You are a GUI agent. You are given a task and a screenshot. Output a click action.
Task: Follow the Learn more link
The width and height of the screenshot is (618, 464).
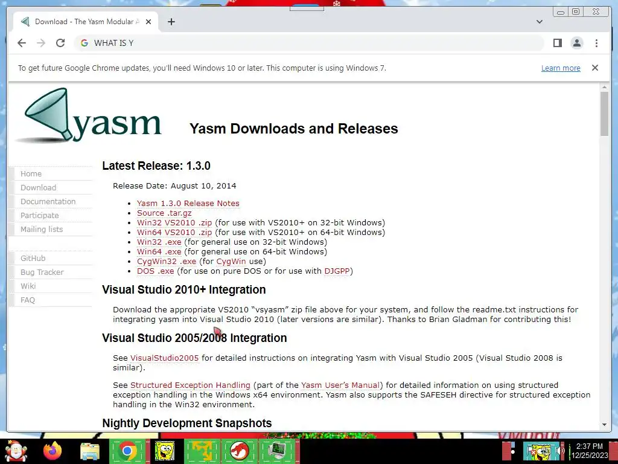(x=561, y=68)
